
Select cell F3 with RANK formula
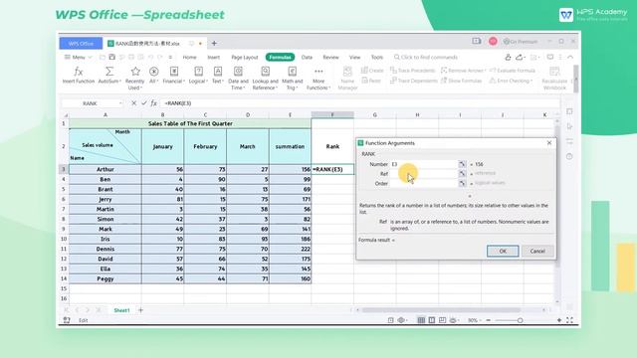(x=332, y=169)
